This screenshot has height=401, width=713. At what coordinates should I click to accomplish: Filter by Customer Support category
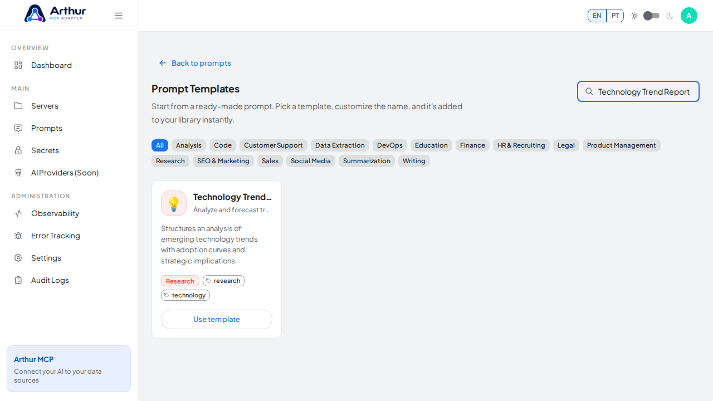tap(274, 145)
